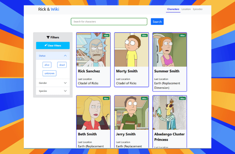
Task: Click the Species chevron arrow
Action: coord(65,91)
